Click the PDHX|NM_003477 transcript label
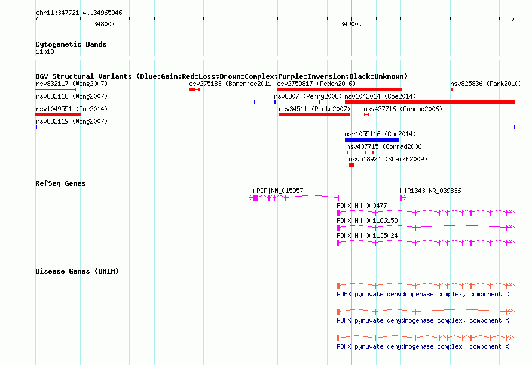The height and width of the screenshot is (365, 532). 362,205
